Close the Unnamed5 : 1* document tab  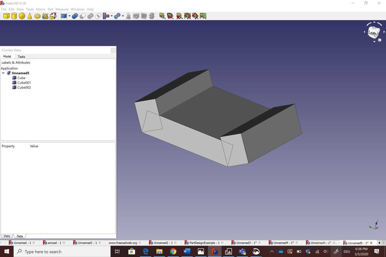coord(371,243)
